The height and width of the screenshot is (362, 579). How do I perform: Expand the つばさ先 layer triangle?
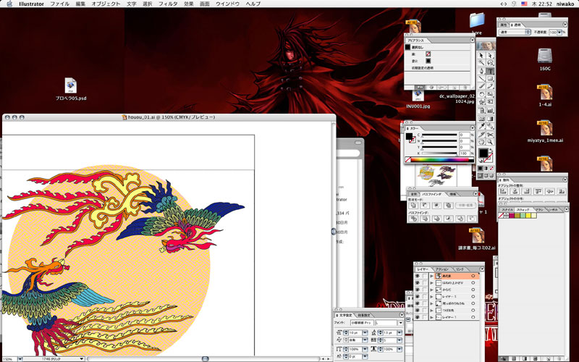point(431,311)
